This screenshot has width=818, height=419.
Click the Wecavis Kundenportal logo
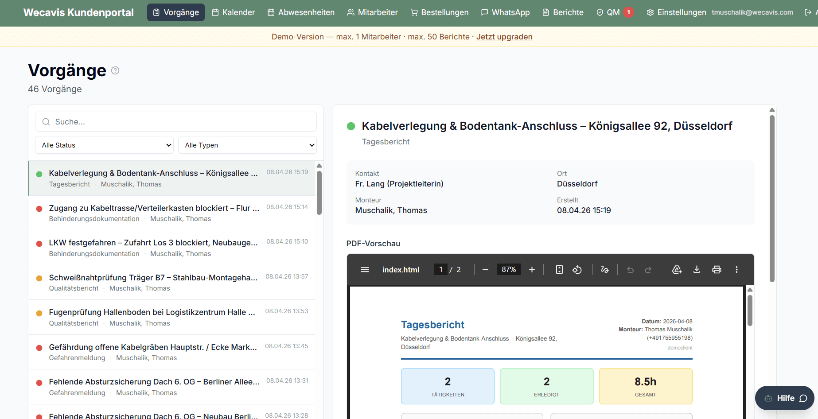pos(78,12)
